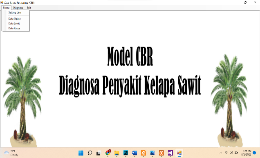Click the application icon in title bar
The width and height of the screenshot is (260, 158).
point(2,2)
